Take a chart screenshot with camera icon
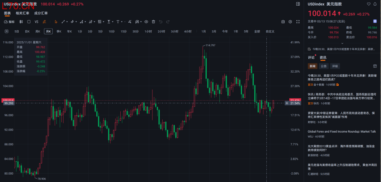The image size is (381, 182). coord(283,22)
